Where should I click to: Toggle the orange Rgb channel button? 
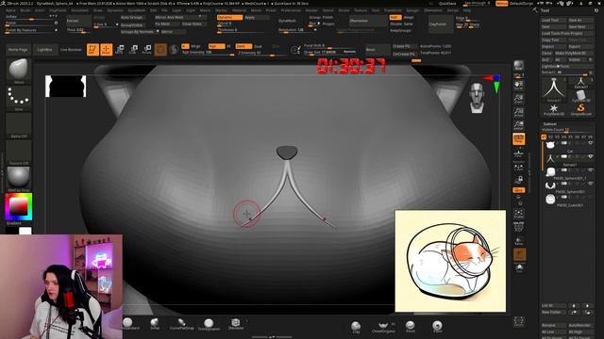coord(216,46)
